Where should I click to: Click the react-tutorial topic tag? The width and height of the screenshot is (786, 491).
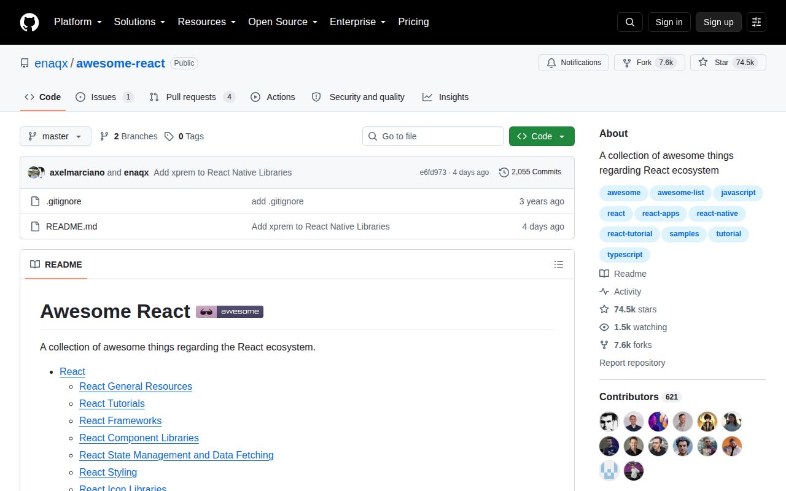629,234
